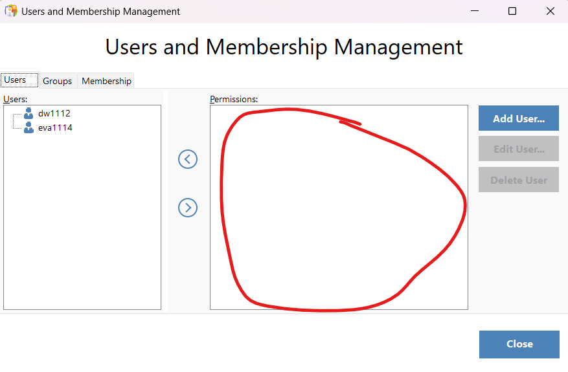Open the Membership tab
568x372 pixels.
point(106,81)
